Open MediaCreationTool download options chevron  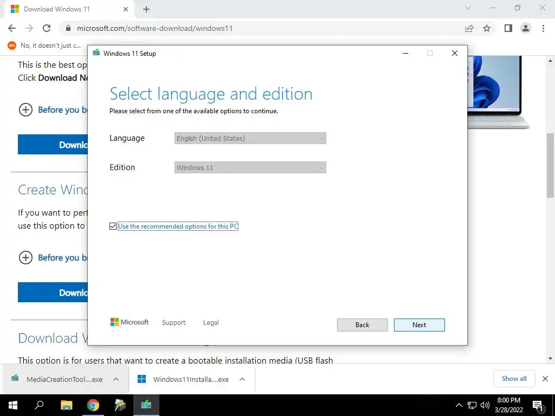coord(116,379)
